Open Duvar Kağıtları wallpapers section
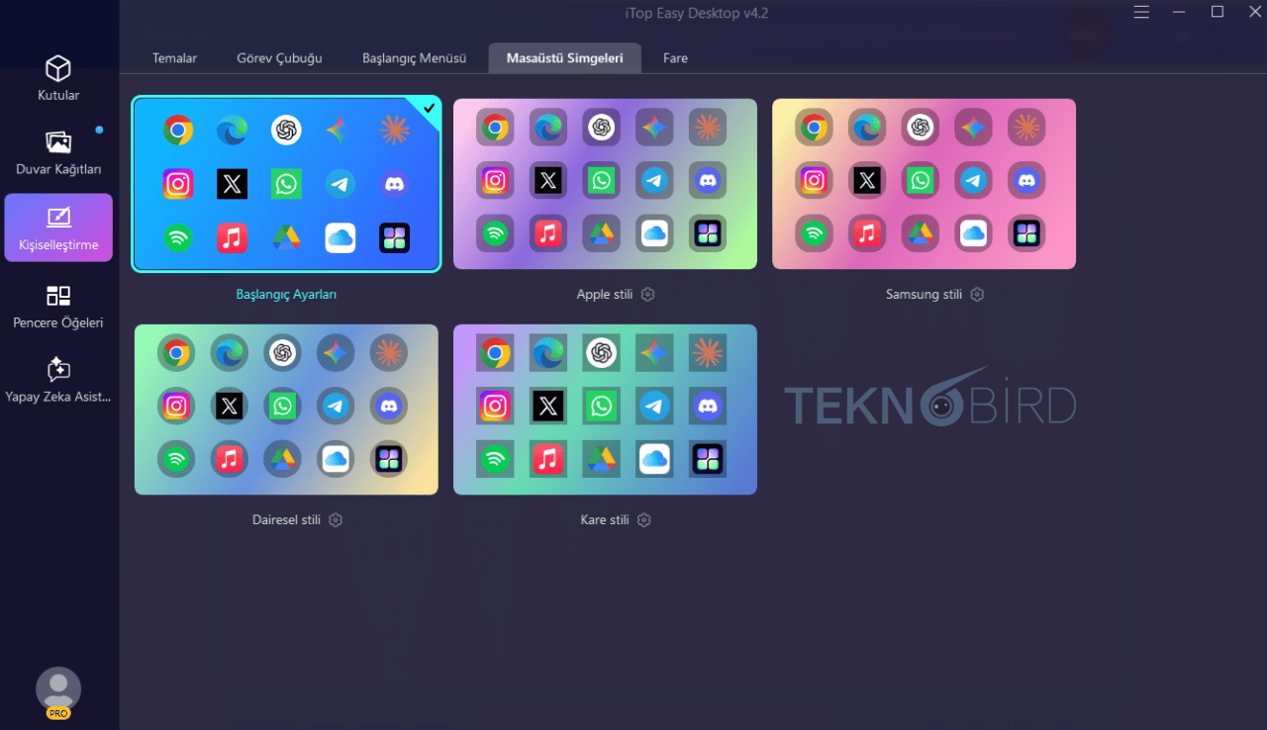 (x=58, y=153)
